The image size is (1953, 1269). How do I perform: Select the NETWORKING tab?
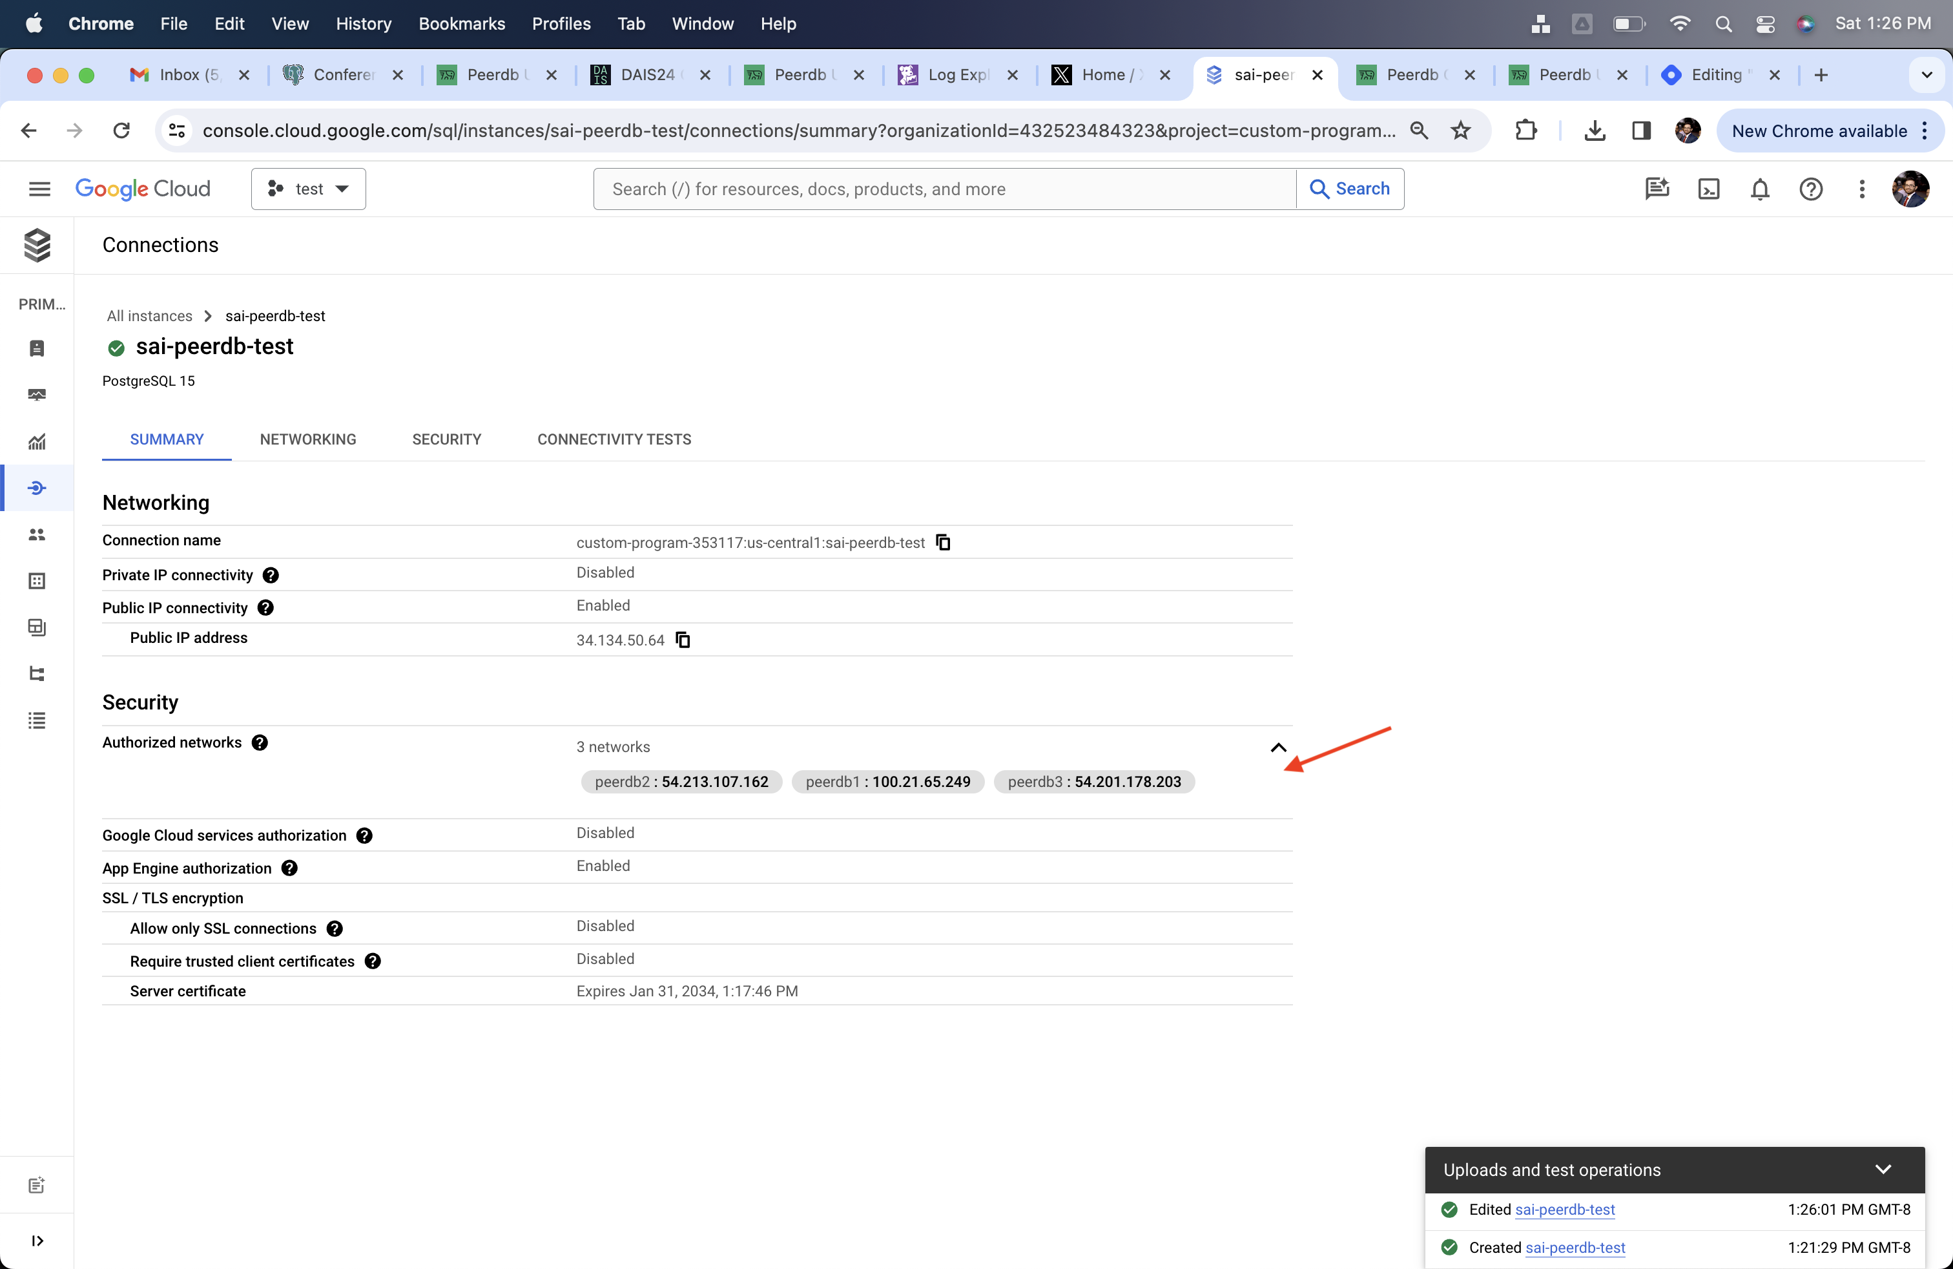tap(307, 439)
